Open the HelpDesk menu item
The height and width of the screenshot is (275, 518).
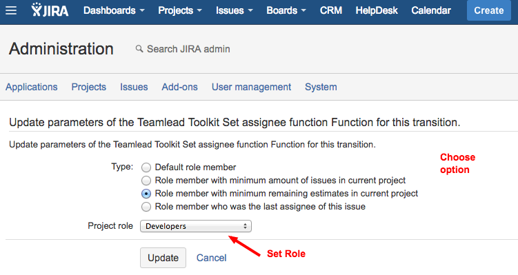click(x=377, y=10)
